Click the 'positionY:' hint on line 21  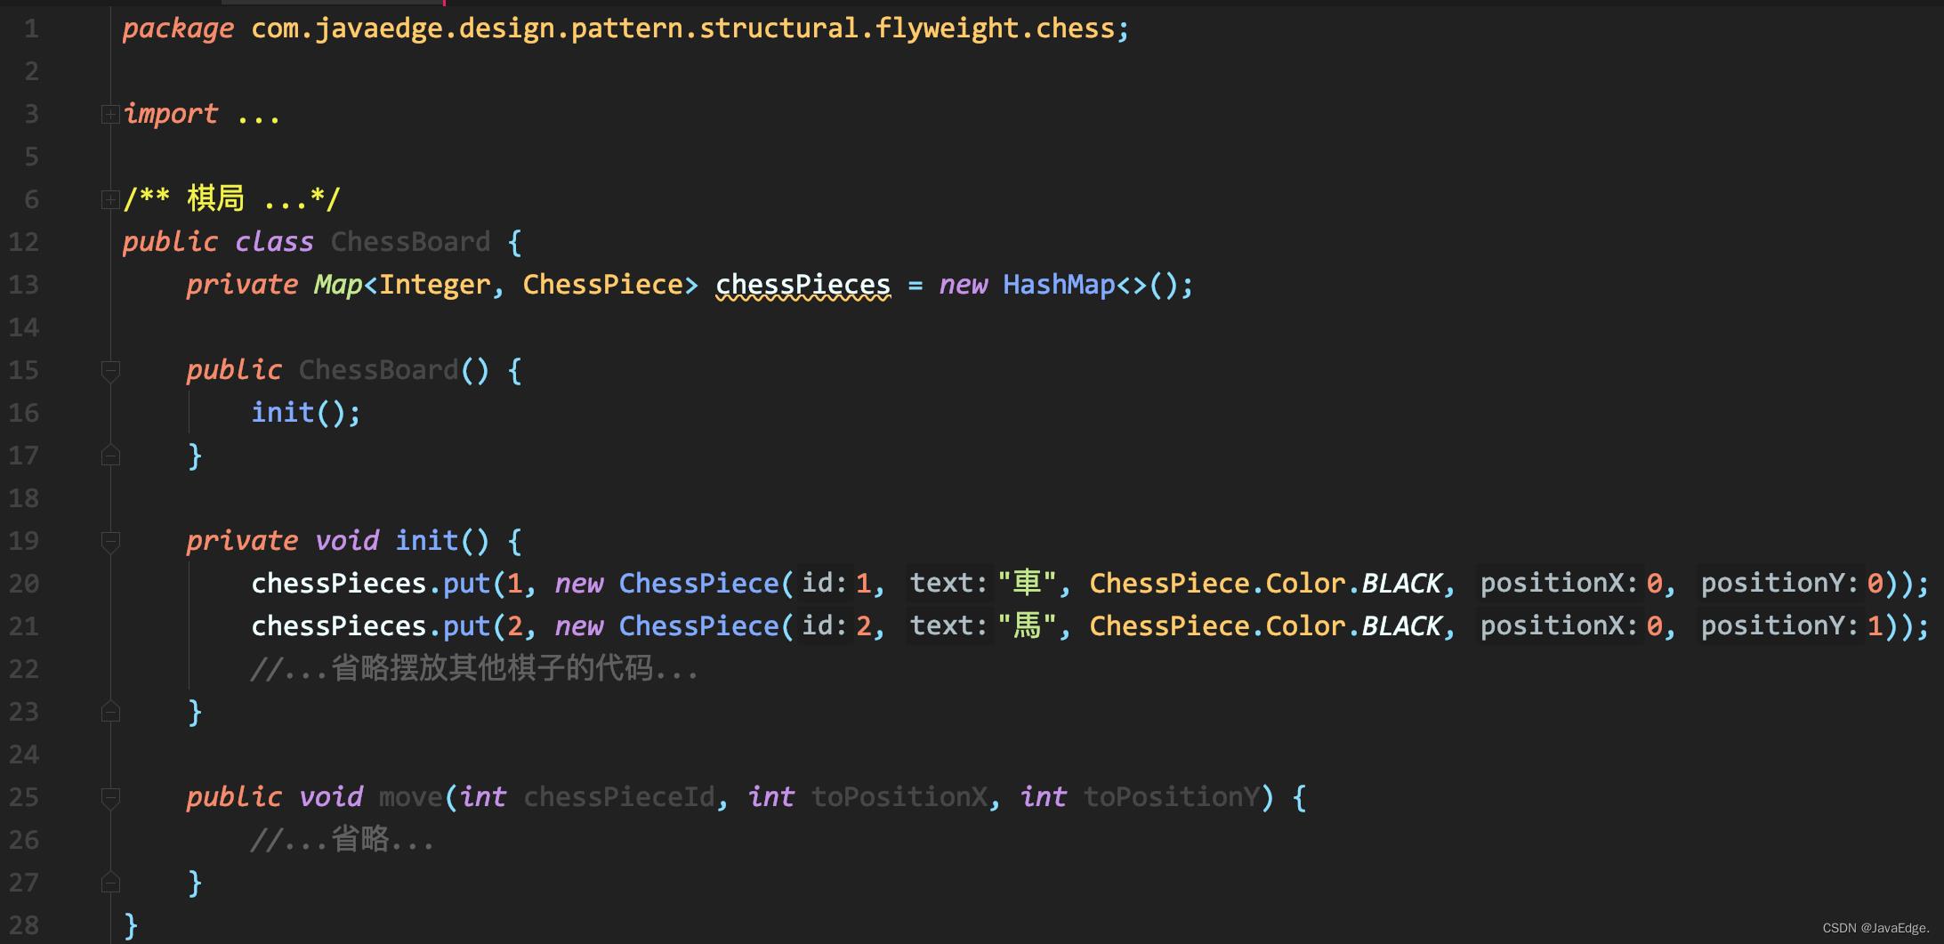[x=1779, y=625]
